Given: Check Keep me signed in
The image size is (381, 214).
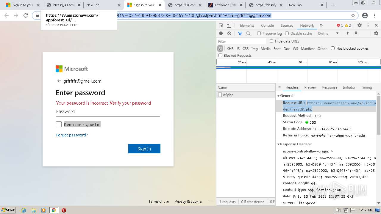Looking at the screenshot, I should (59, 124).
